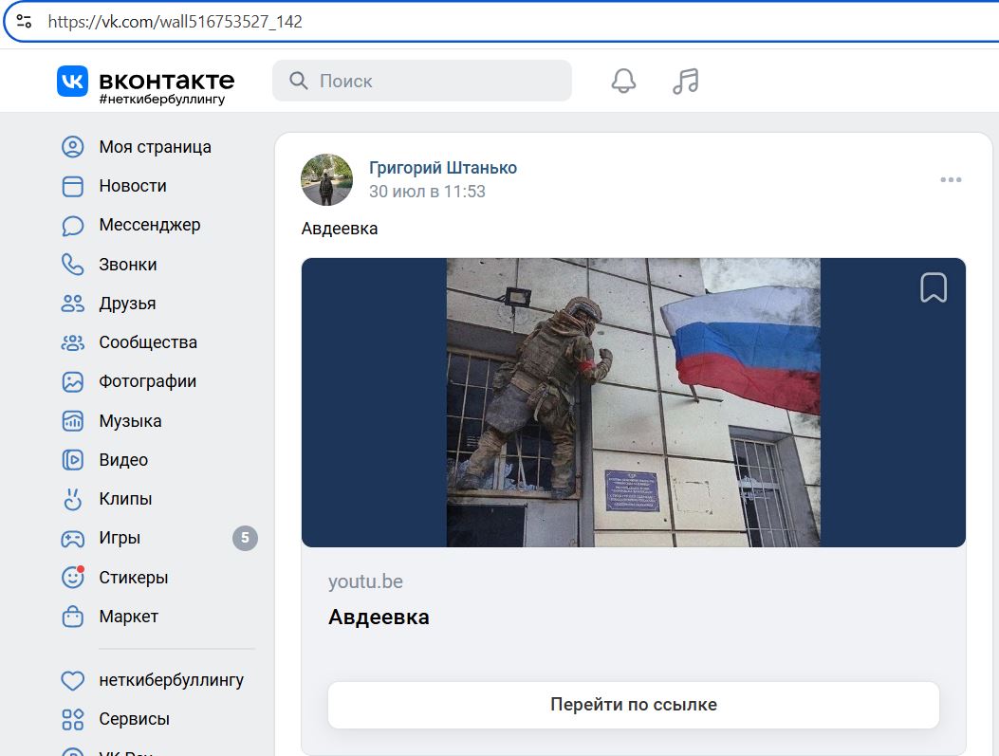Open notifications bell icon

click(623, 81)
